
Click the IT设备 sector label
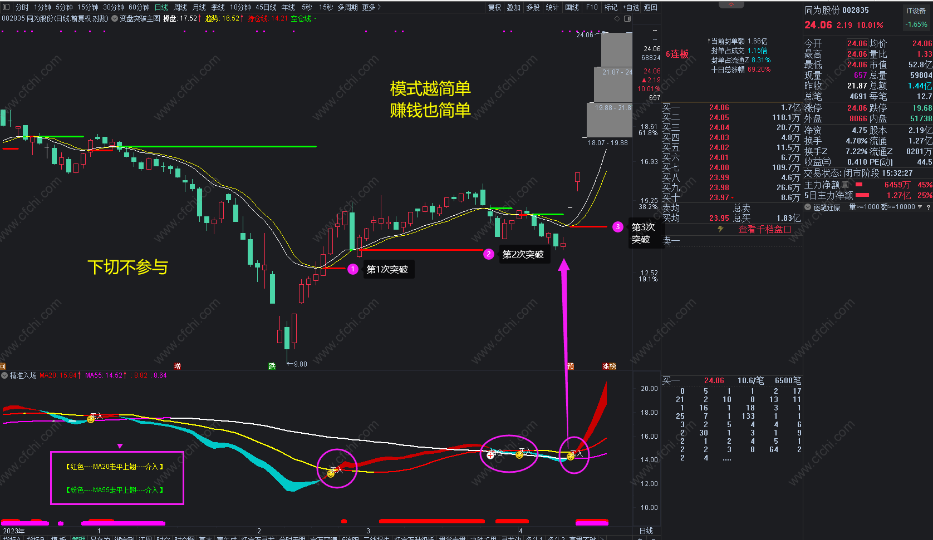pyautogui.click(x=916, y=11)
